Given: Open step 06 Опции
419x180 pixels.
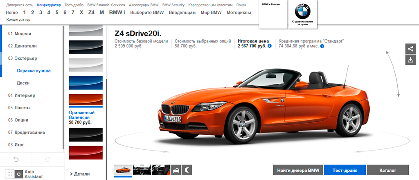Looking at the screenshot, I should (x=18, y=120).
